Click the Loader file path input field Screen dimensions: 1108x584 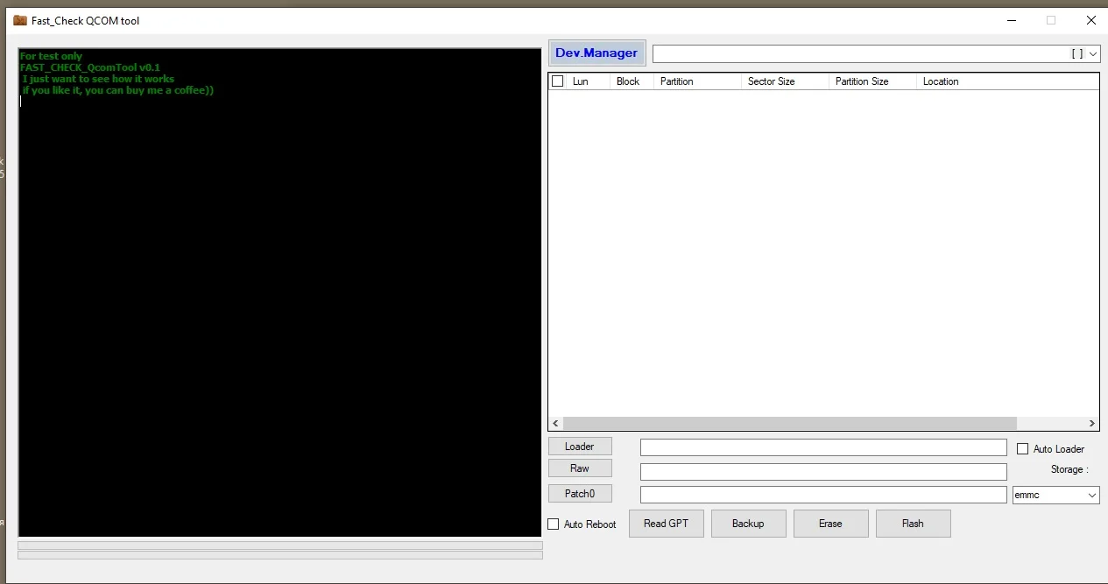tap(823, 447)
